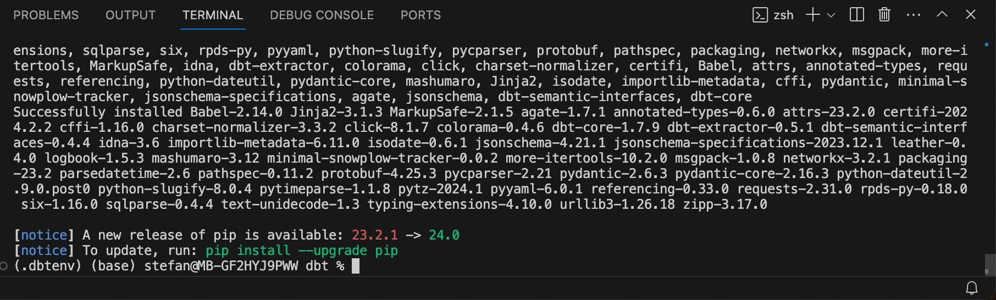Click the green 'pip install --upgrade pip' text
Screen dimensions: 996x300
[301, 251]
